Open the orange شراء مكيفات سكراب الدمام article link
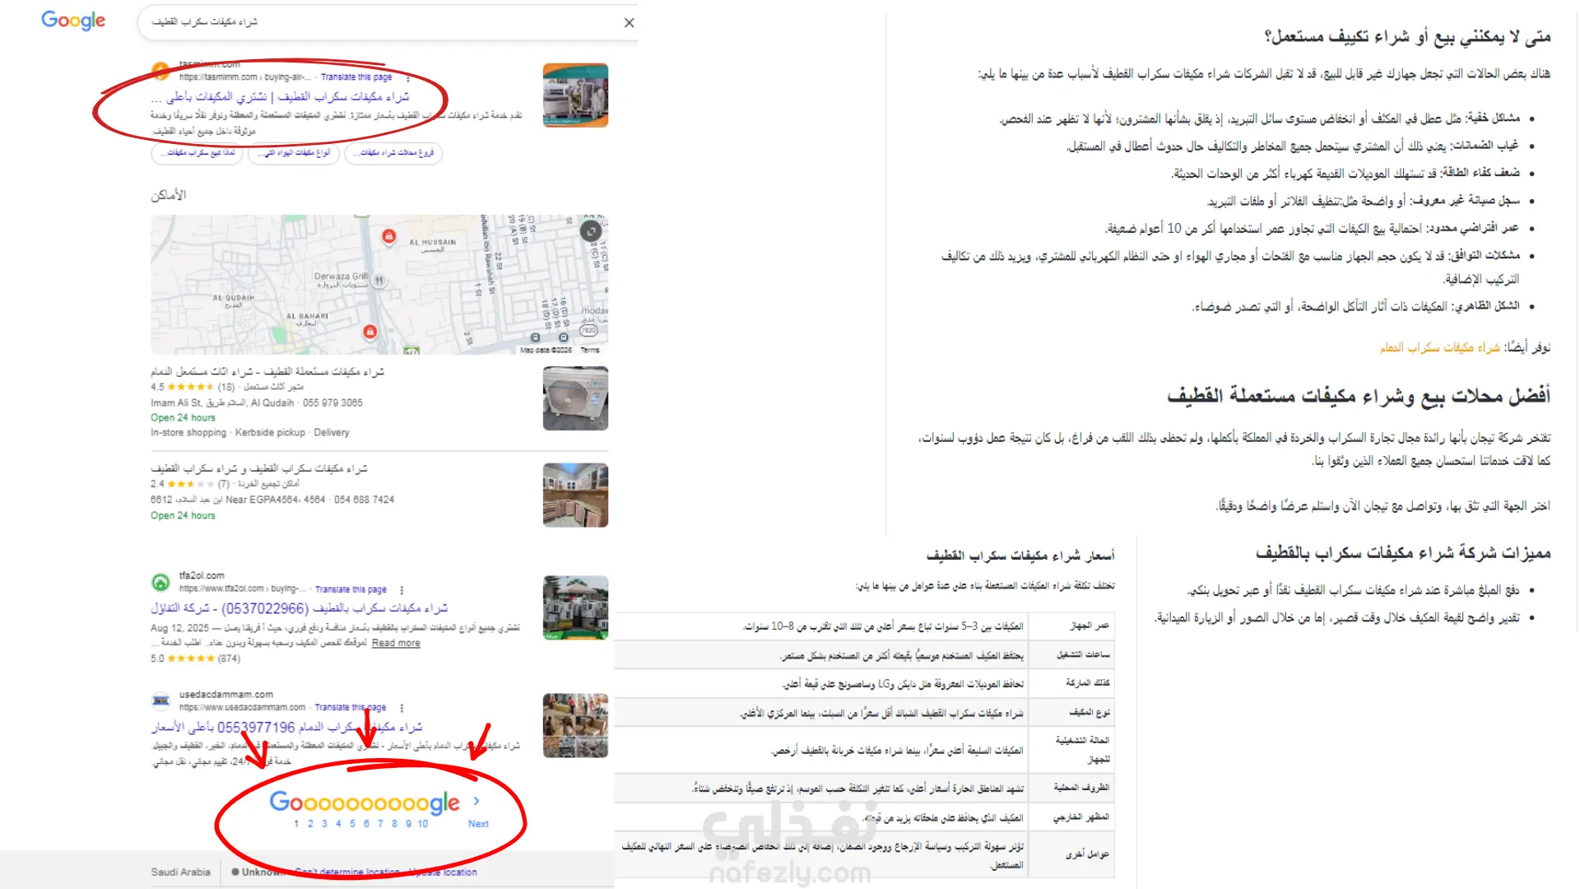This screenshot has width=1580, height=889. click(x=1440, y=348)
